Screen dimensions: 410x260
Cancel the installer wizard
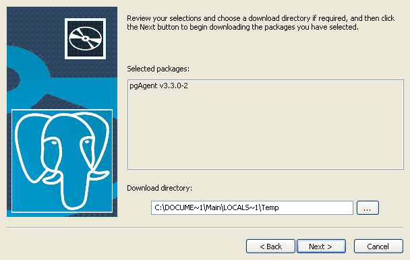click(x=378, y=246)
